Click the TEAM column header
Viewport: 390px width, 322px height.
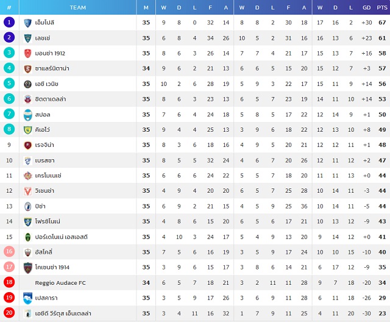click(x=77, y=7)
